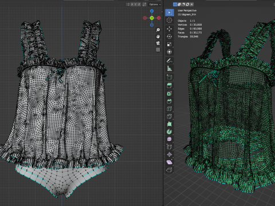Snap view to negative X axis circle

tap(145, 18)
